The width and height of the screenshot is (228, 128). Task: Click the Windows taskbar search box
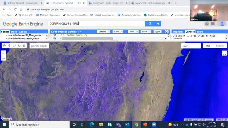39,124
